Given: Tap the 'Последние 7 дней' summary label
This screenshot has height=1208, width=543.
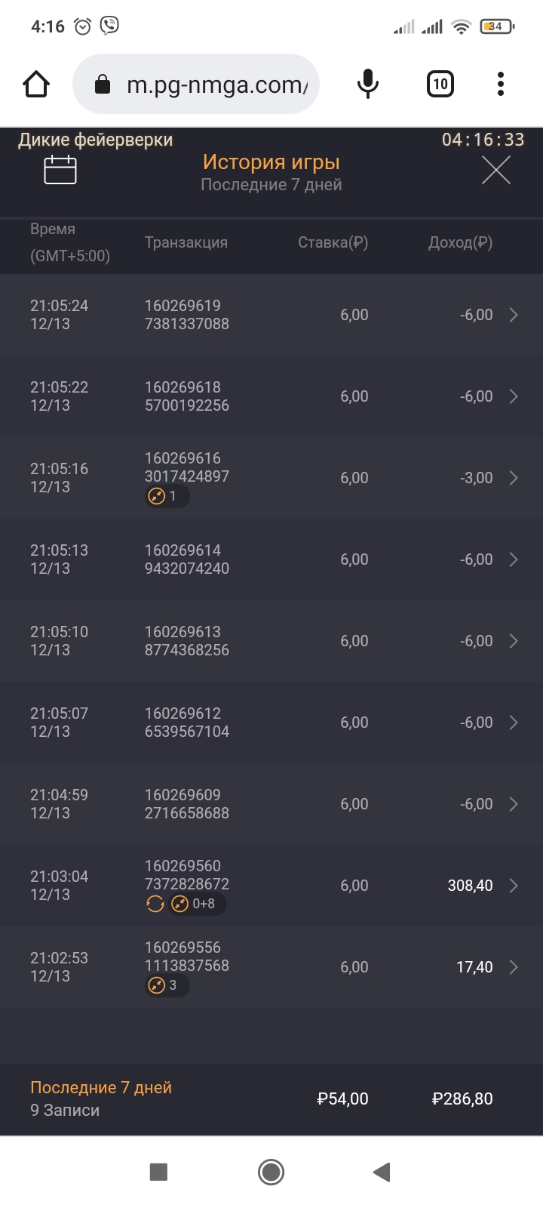Looking at the screenshot, I should pos(101,1088).
